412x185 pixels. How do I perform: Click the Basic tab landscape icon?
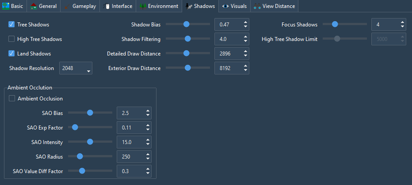(5, 6)
